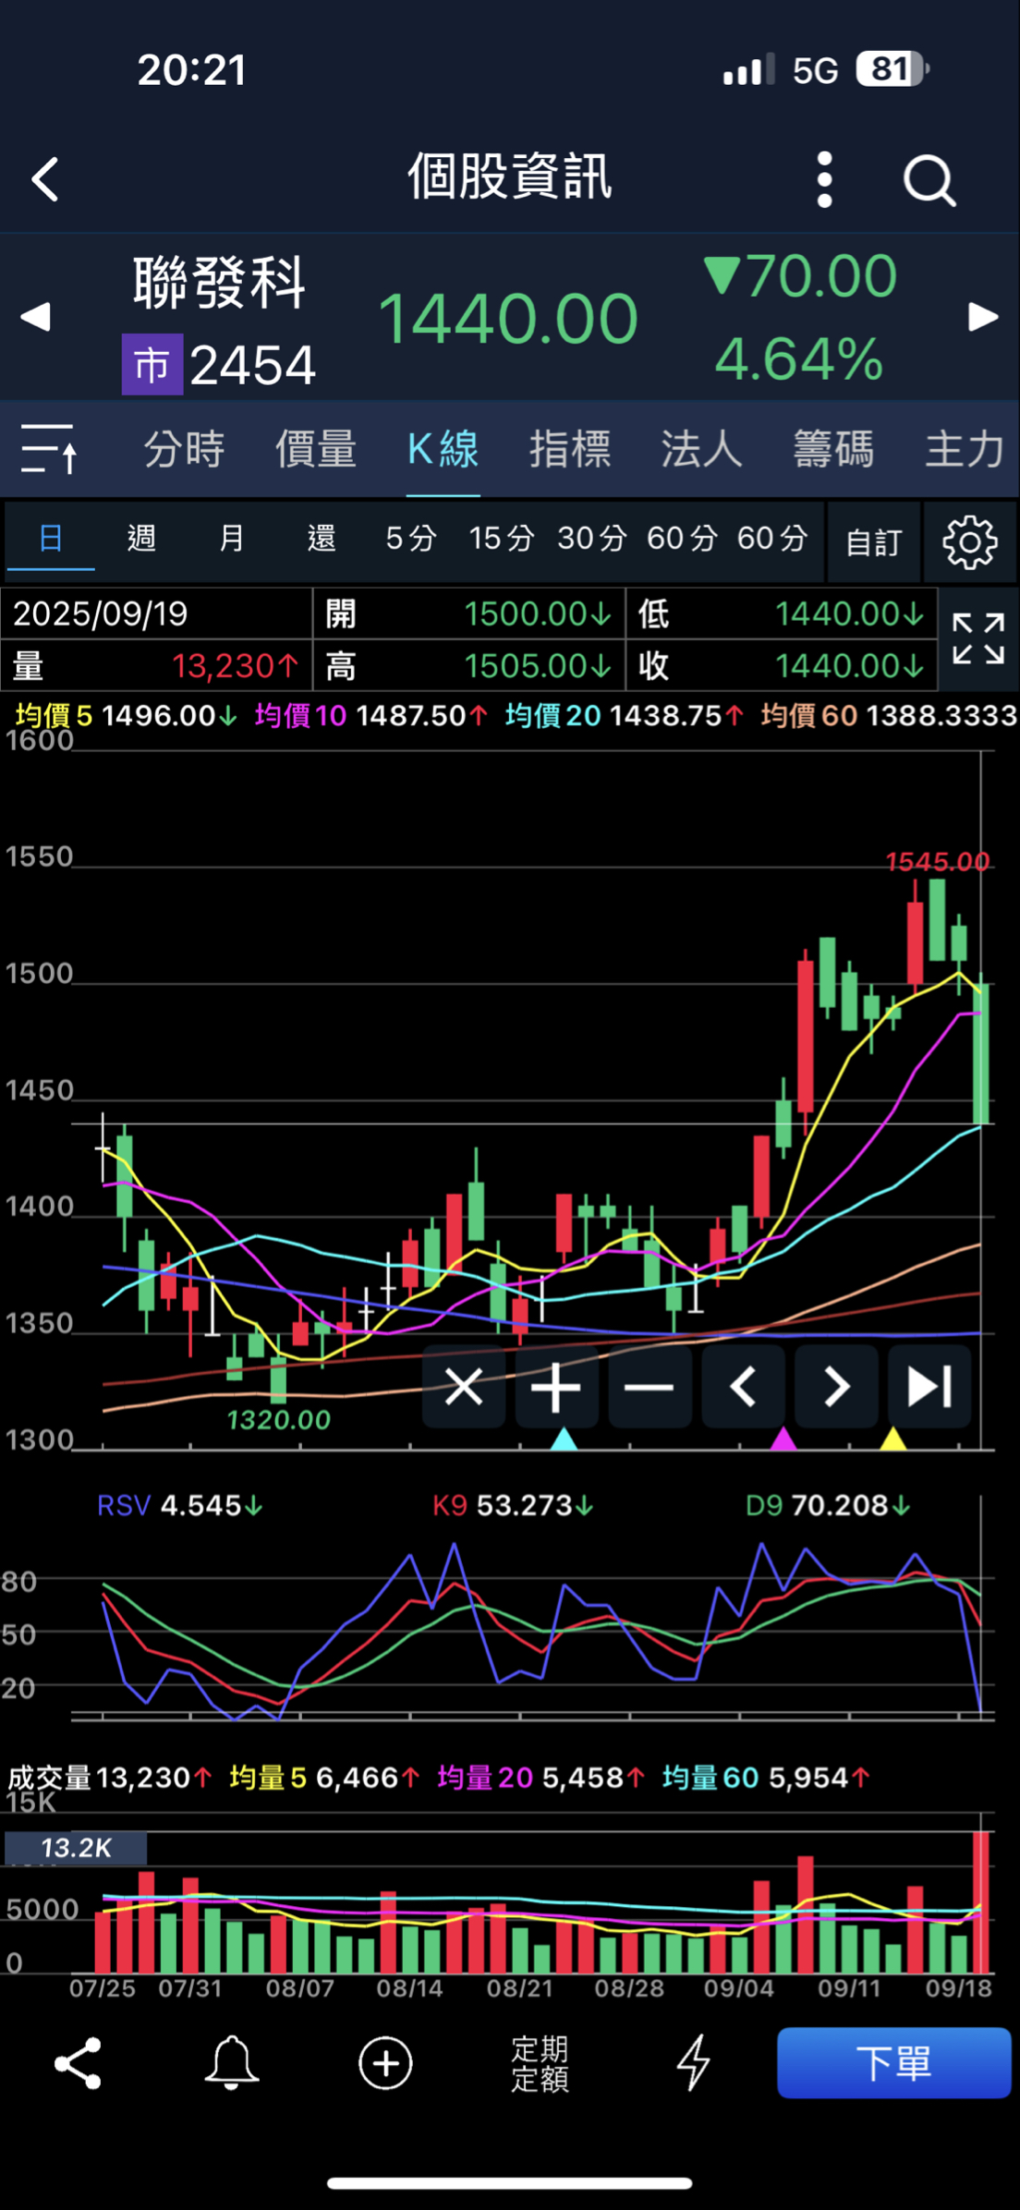This screenshot has width=1020, height=2210.
Task: Add stock with plus circle icon
Action: 385,2063
